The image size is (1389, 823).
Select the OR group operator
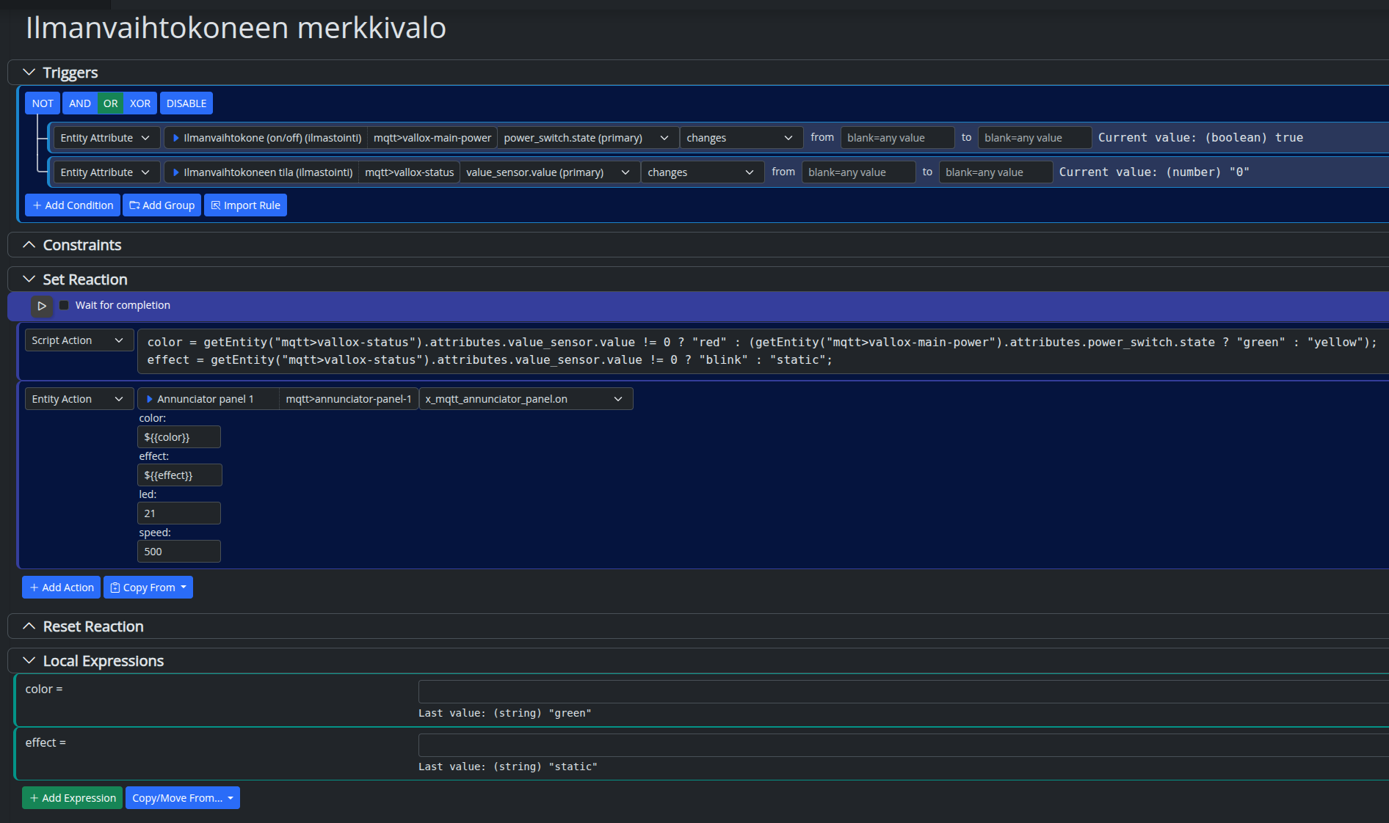point(110,103)
